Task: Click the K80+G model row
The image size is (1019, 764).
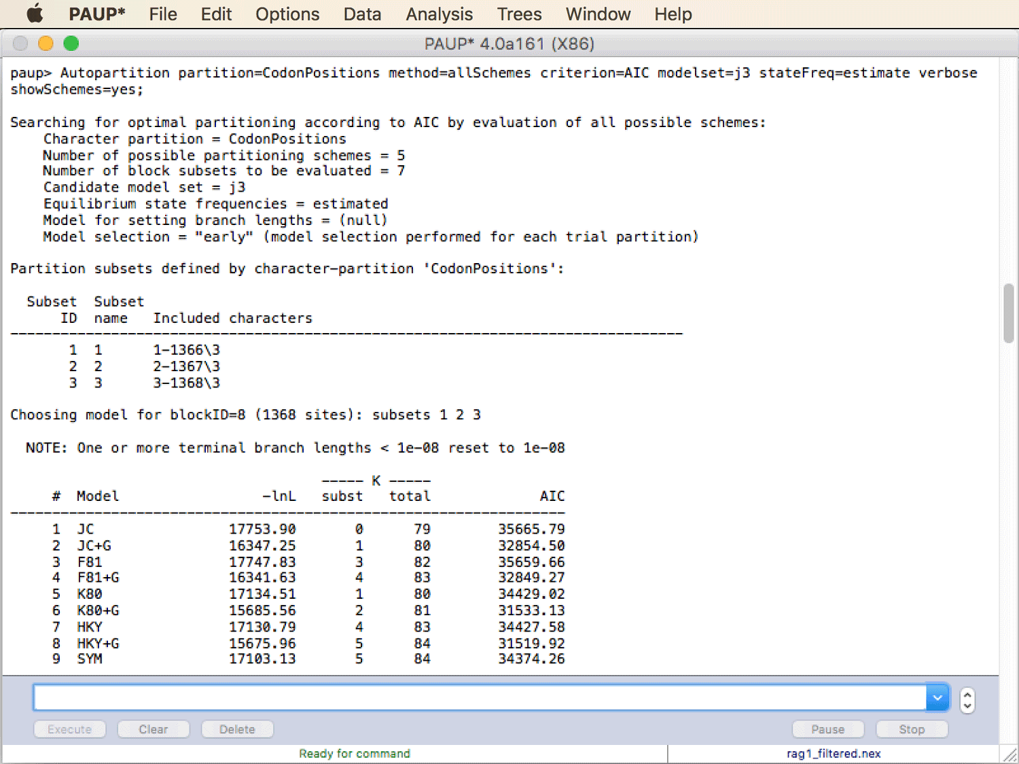Action: [x=308, y=610]
